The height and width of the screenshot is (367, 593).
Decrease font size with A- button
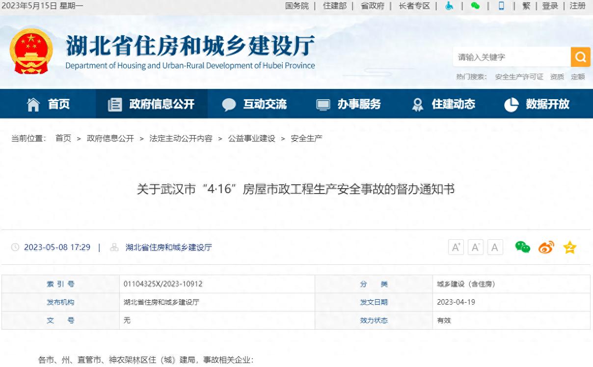(475, 247)
